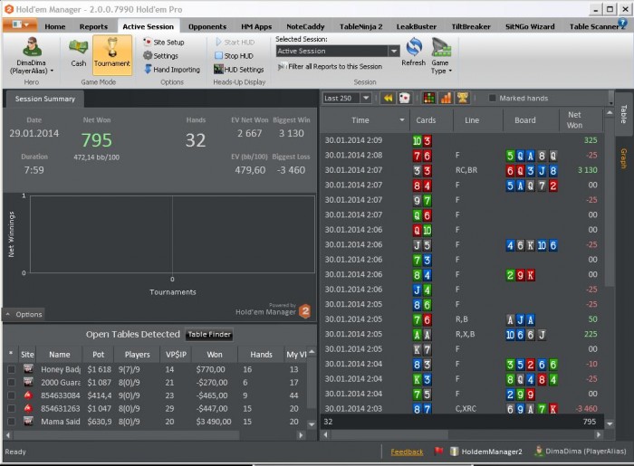Open the SitNGo Wizard tab

coord(530,26)
